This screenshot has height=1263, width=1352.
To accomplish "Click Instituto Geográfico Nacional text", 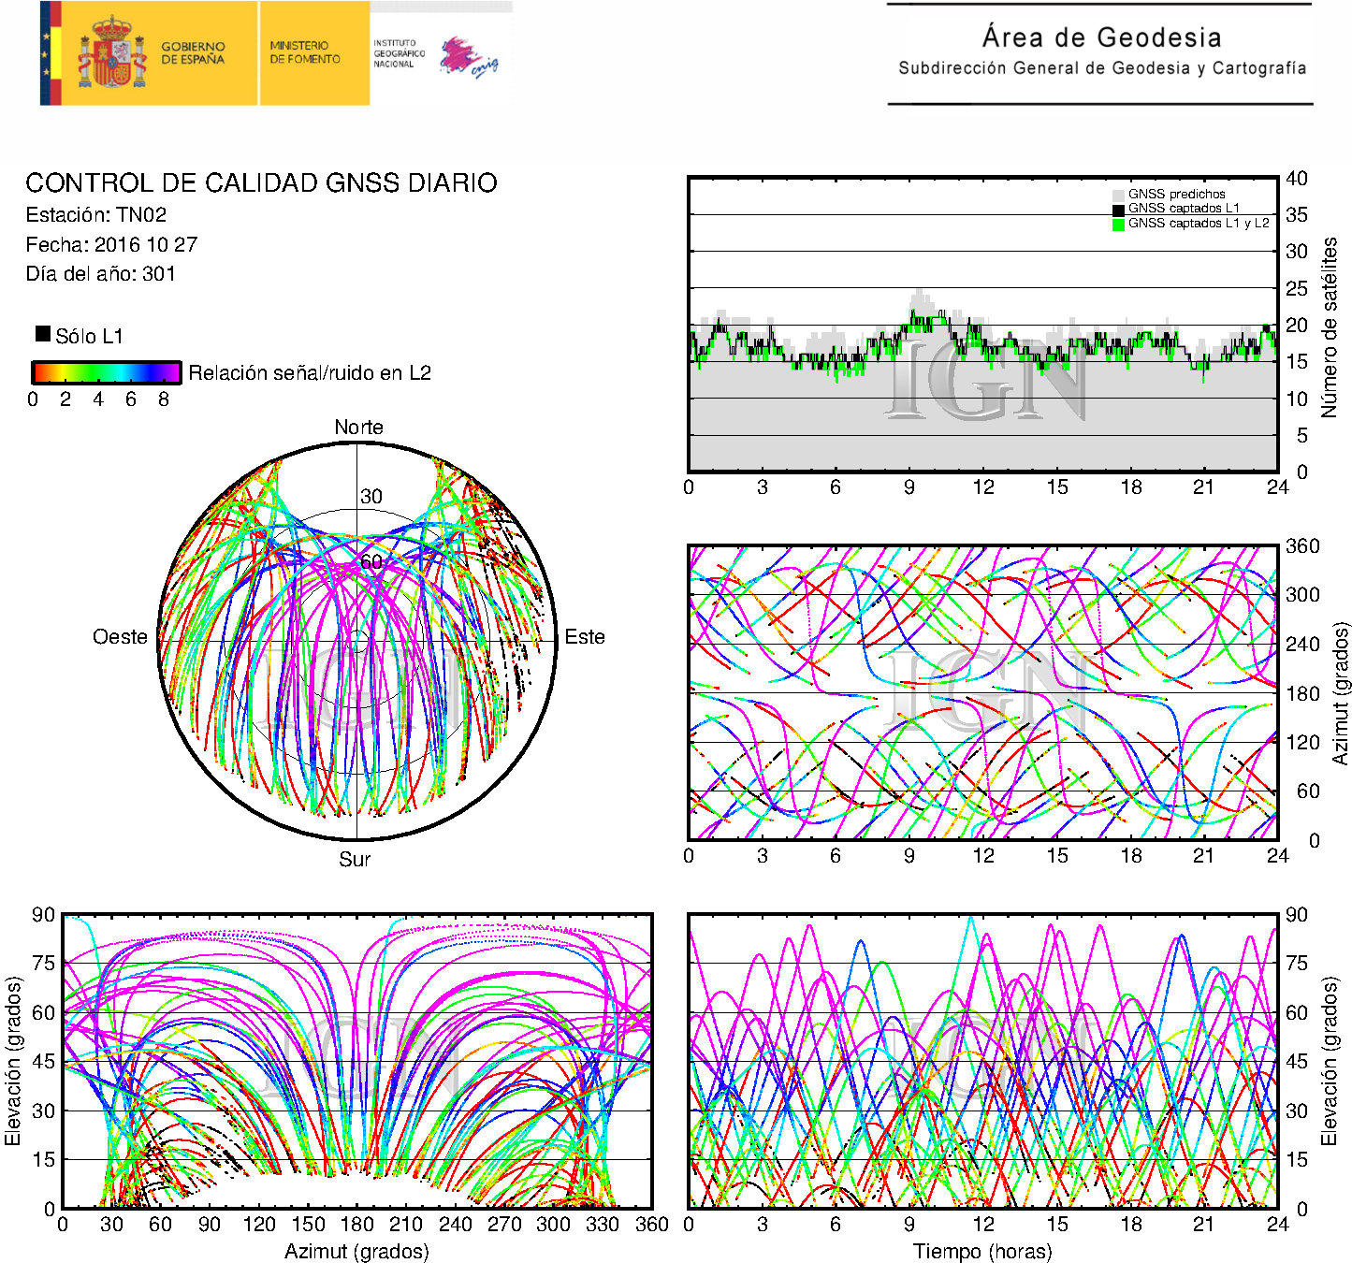I will (400, 53).
